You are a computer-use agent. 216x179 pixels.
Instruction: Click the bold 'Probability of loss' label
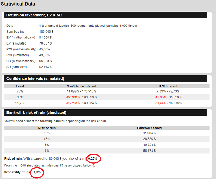pyautogui.click(x=18, y=172)
